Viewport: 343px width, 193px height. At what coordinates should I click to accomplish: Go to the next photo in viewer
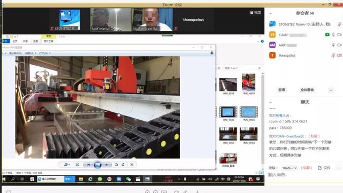click(107, 165)
